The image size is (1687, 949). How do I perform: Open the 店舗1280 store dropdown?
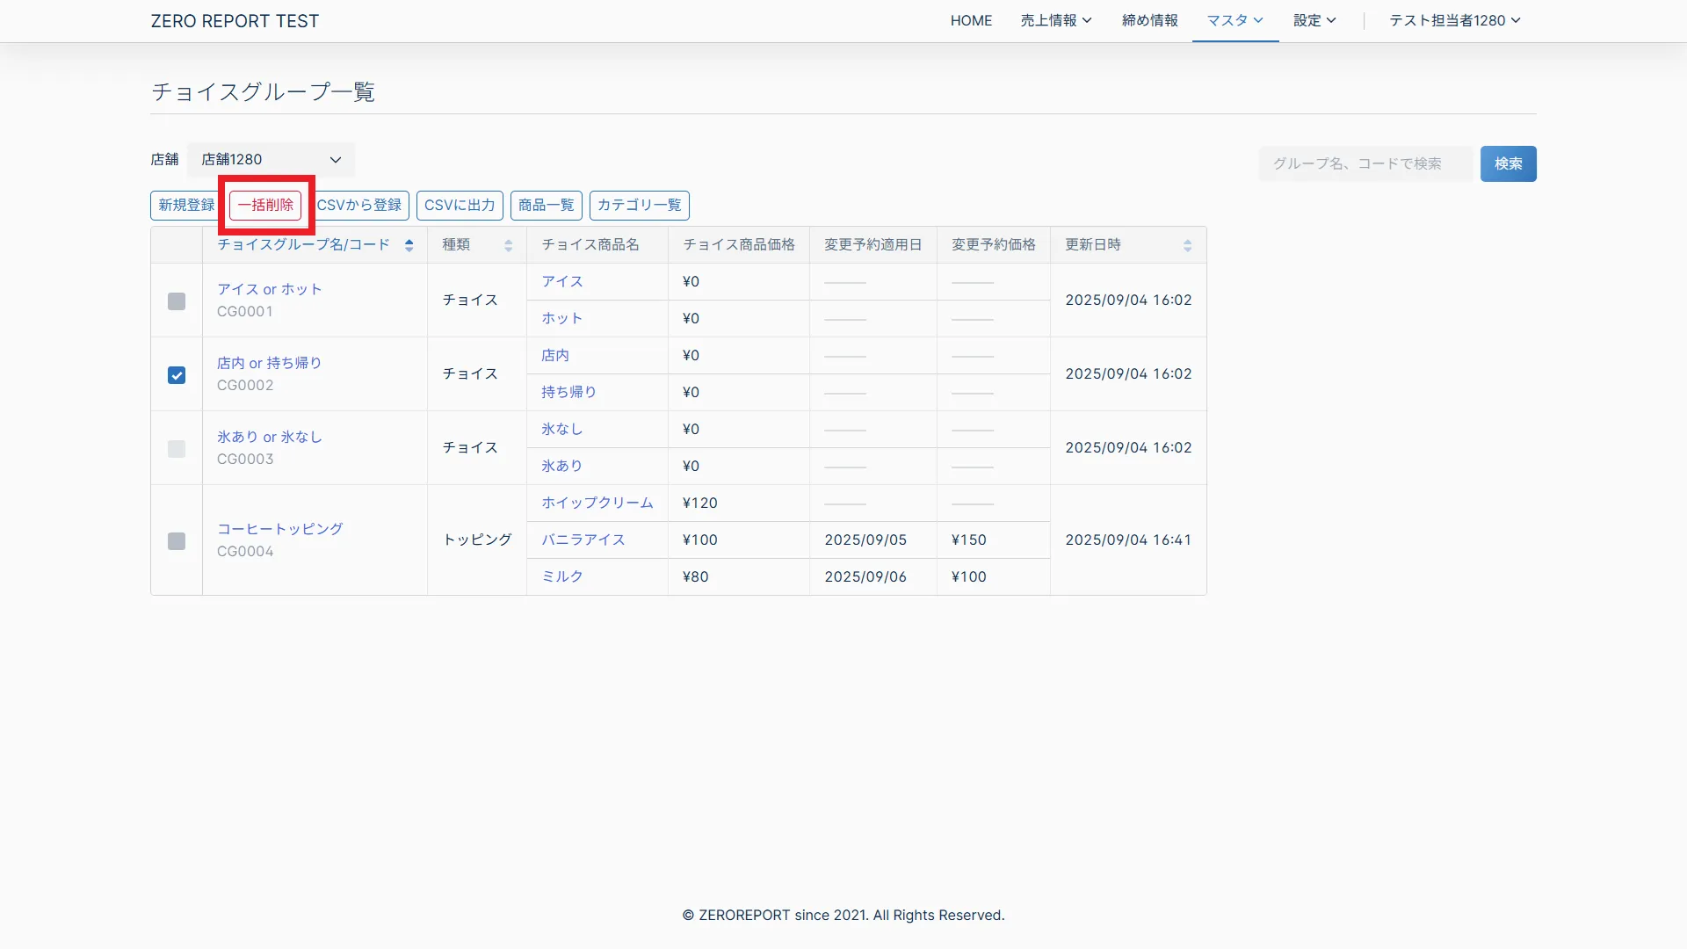click(x=271, y=160)
